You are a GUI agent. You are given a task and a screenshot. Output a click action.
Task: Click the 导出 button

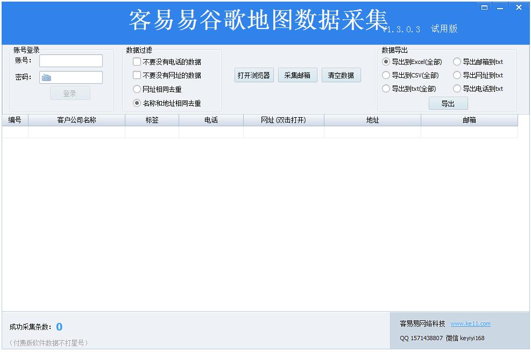[448, 103]
